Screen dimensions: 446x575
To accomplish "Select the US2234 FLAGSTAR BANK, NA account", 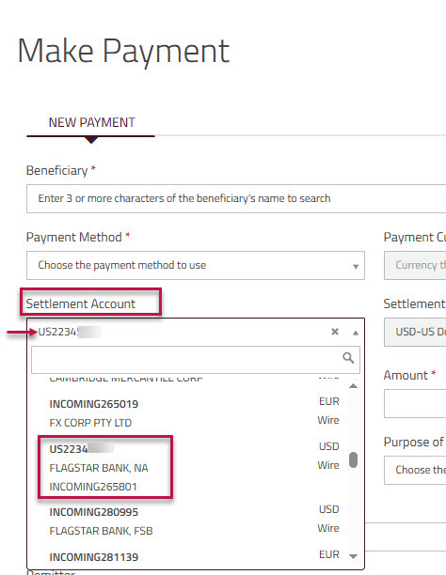I will pos(195,467).
